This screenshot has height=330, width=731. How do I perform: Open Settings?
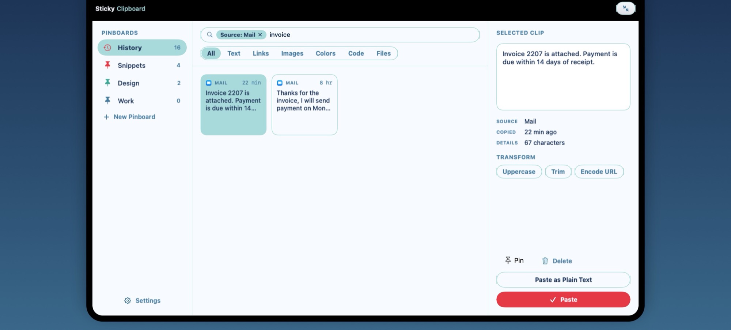[x=143, y=300]
